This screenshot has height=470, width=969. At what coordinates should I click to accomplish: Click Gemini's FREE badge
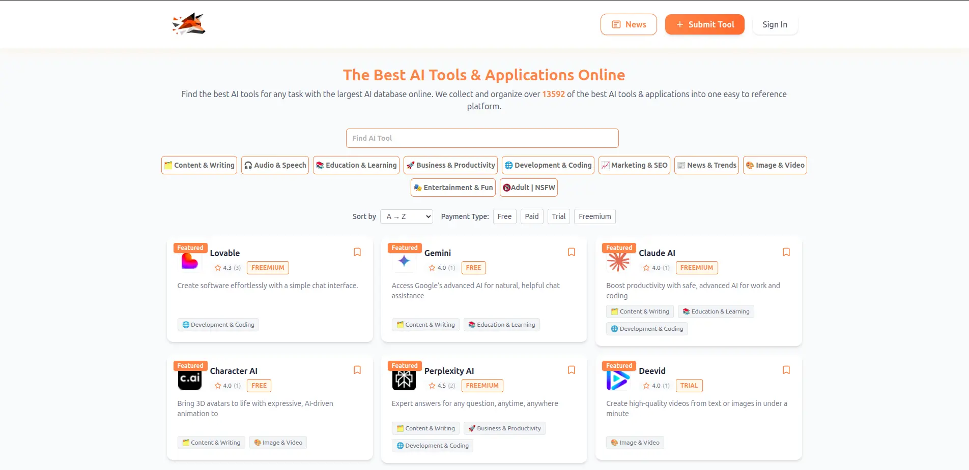click(473, 268)
